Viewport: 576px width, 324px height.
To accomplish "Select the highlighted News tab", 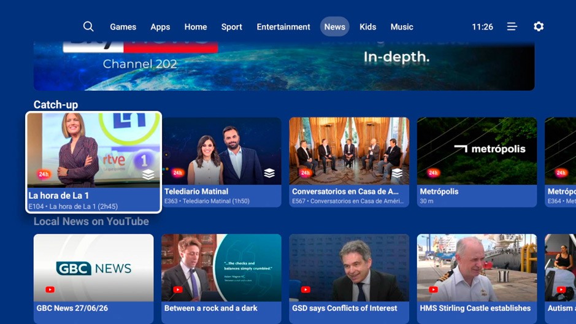I will pos(335,26).
